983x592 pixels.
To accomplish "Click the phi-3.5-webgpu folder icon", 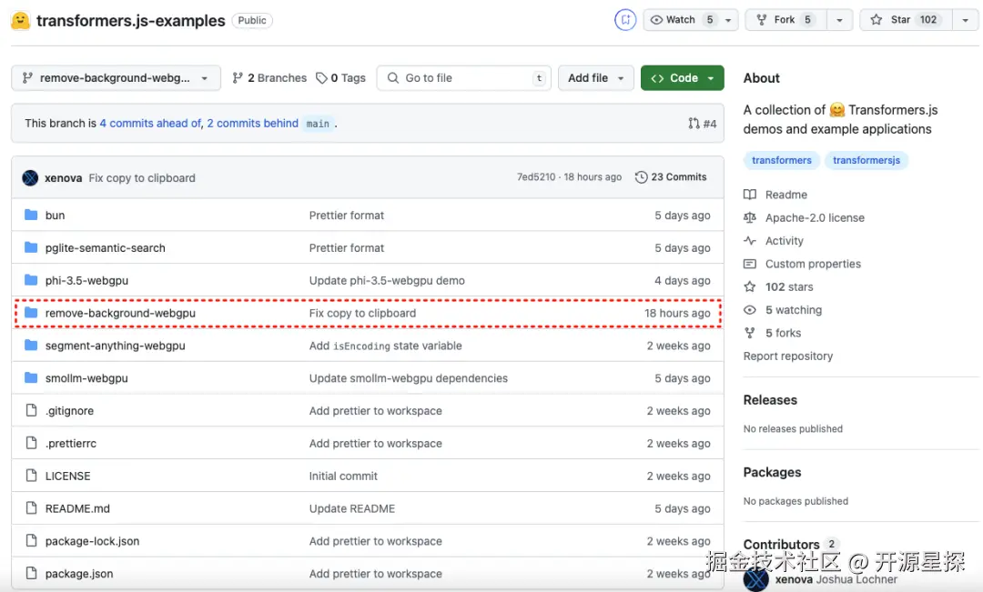I will [x=31, y=280].
